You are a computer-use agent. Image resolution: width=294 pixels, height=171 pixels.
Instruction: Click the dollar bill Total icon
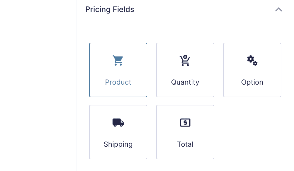[185, 123]
